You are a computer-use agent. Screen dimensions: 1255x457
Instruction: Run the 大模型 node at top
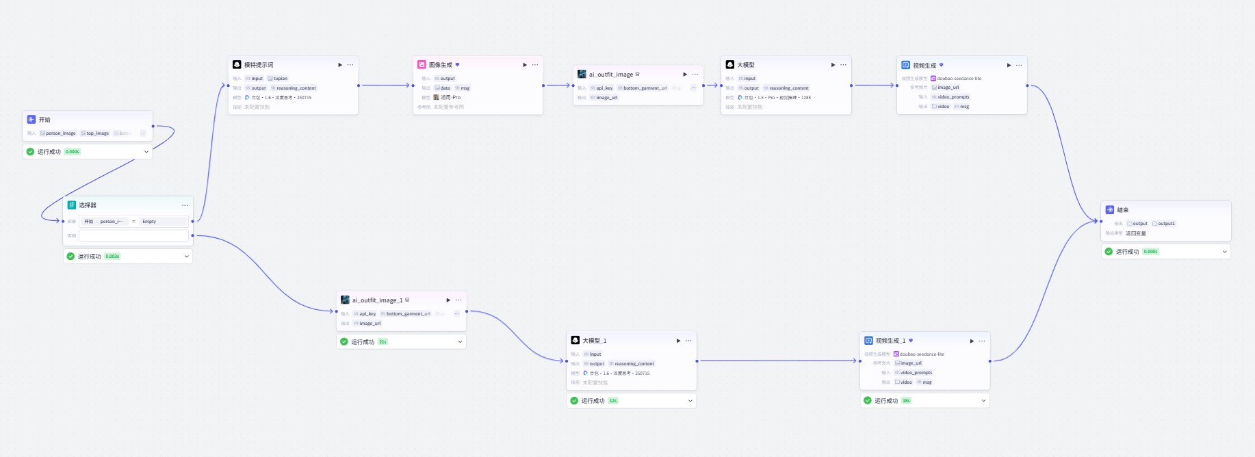tap(833, 65)
